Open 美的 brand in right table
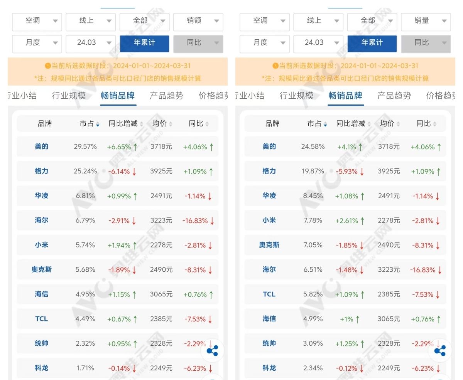The height and width of the screenshot is (380, 463). click(269, 146)
